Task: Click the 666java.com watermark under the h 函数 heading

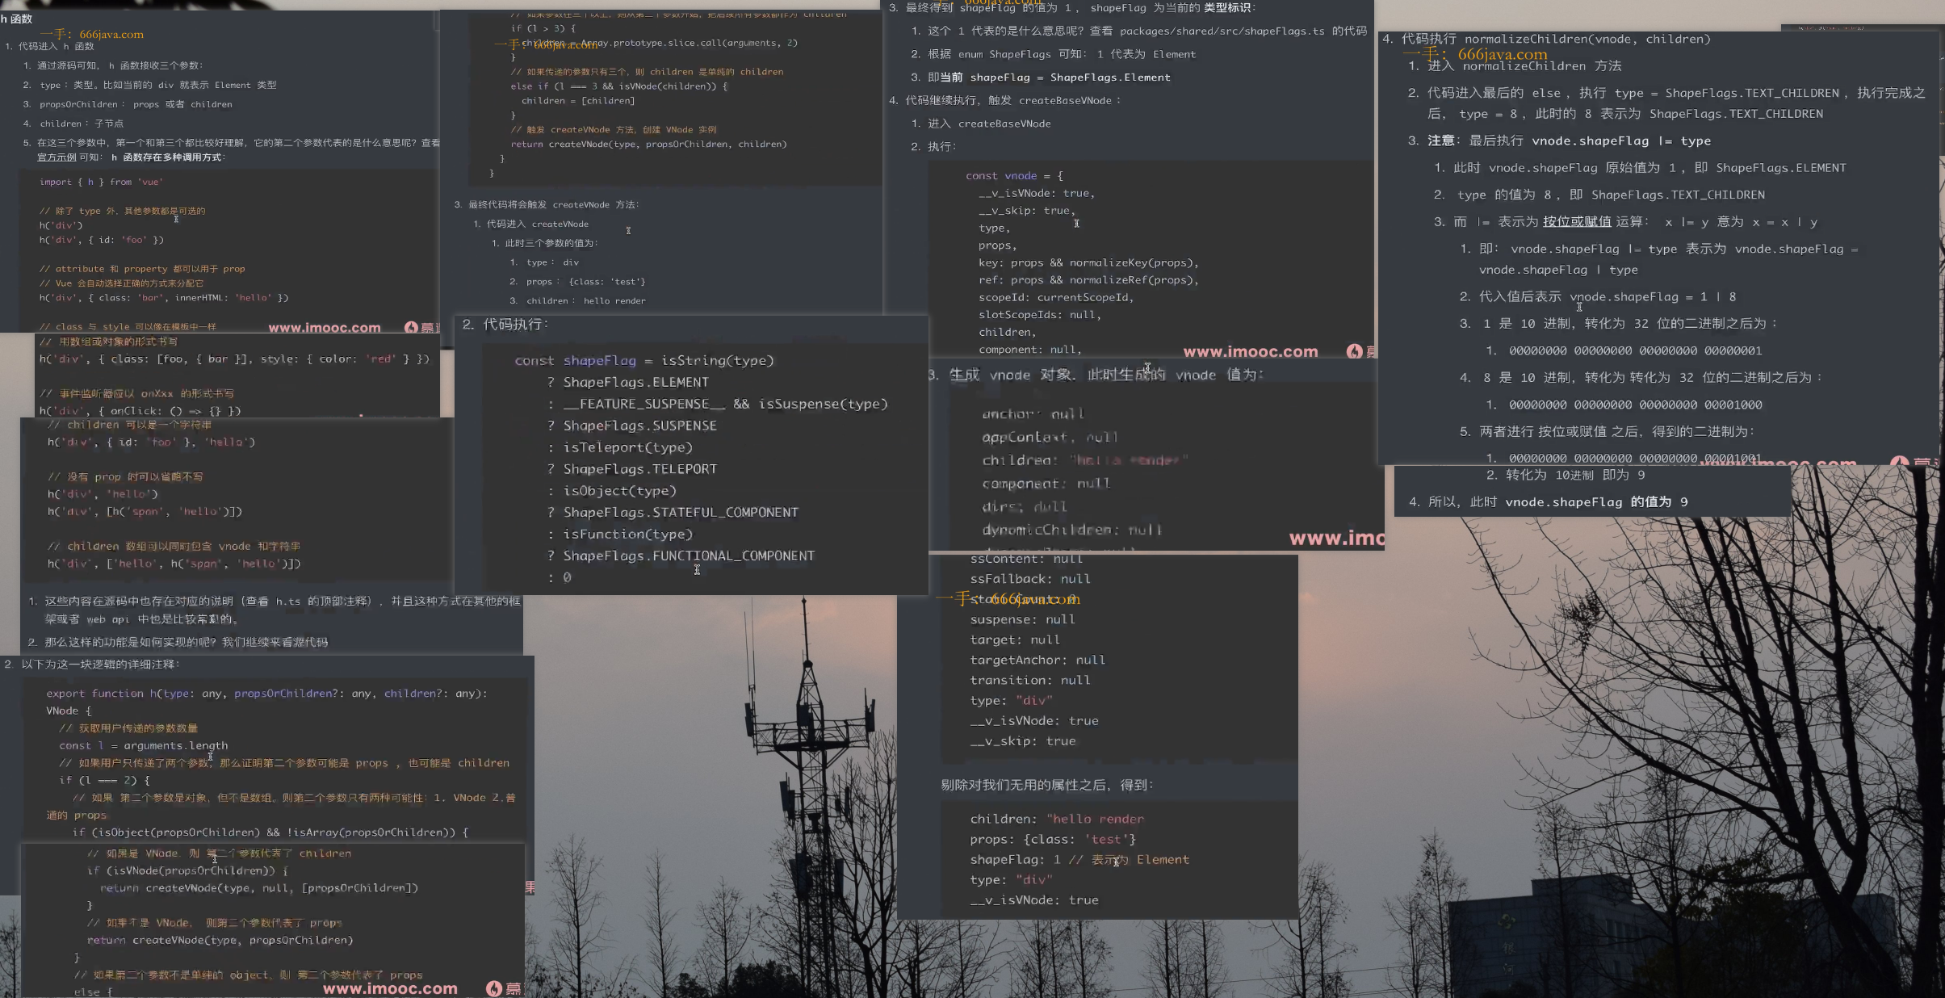Action: click(x=111, y=34)
